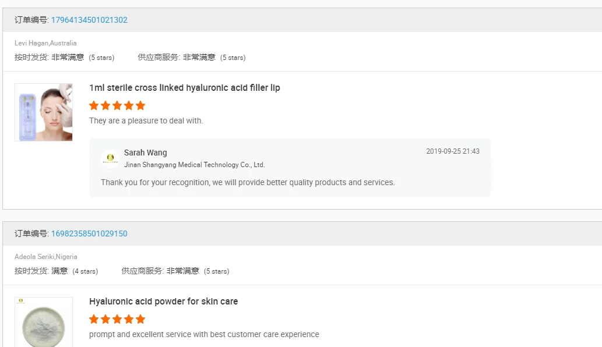Image resolution: width=602 pixels, height=347 pixels.
Task: Click Jinan Shangyang Medical Technology Co., Ltd.
Action: (194, 165)
